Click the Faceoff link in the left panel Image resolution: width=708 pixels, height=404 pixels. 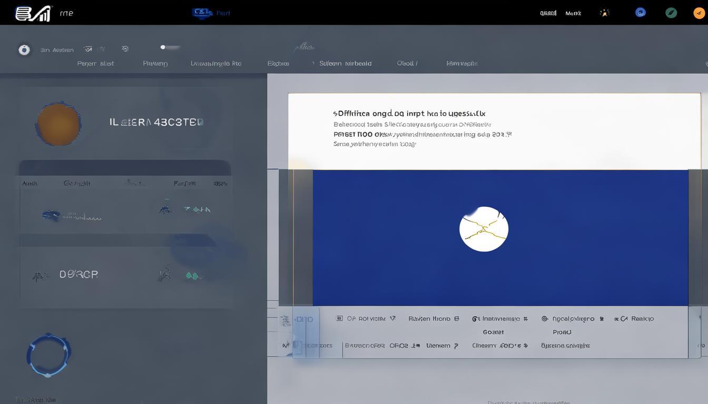(x=186, y=183)
